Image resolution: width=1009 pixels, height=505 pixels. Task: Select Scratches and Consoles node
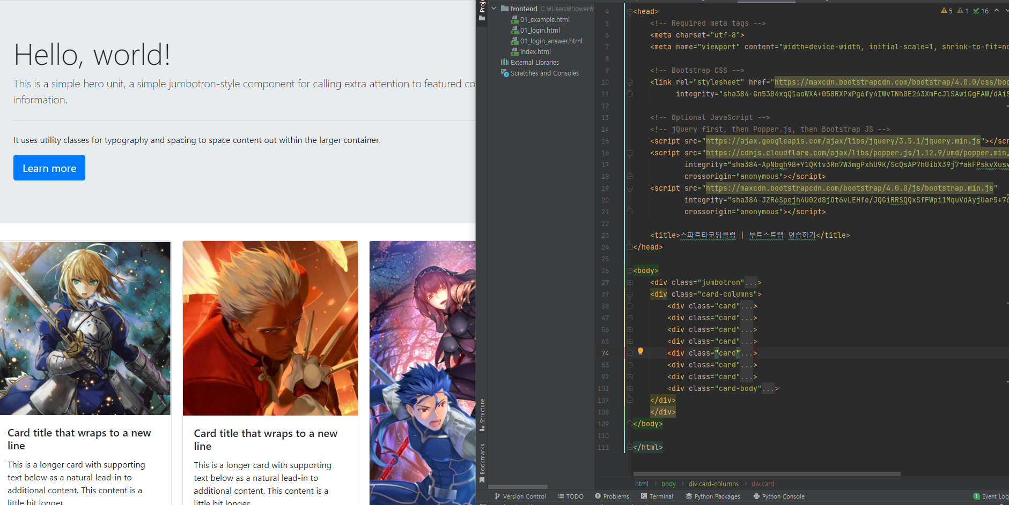pyautogui.click(x=544, y=73)
